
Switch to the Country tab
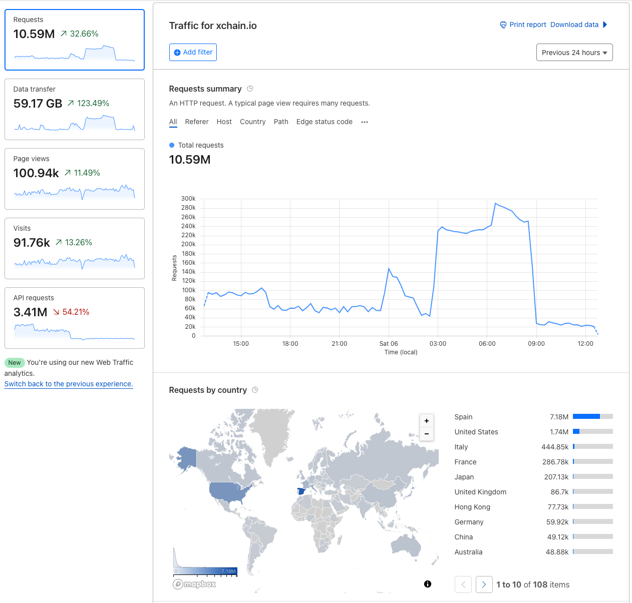[253, 122]
